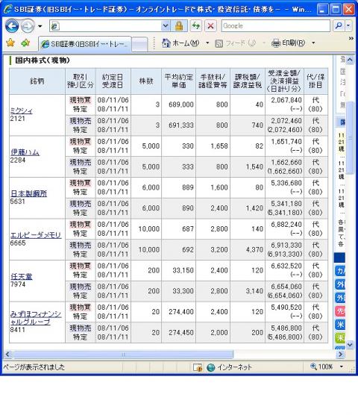Image resolution: width=358 pixels, height=415 pixels.
Task: Open the みずほフィナンシャルグループ stock link
Action: pyautogui.click(x=36, y=318)
